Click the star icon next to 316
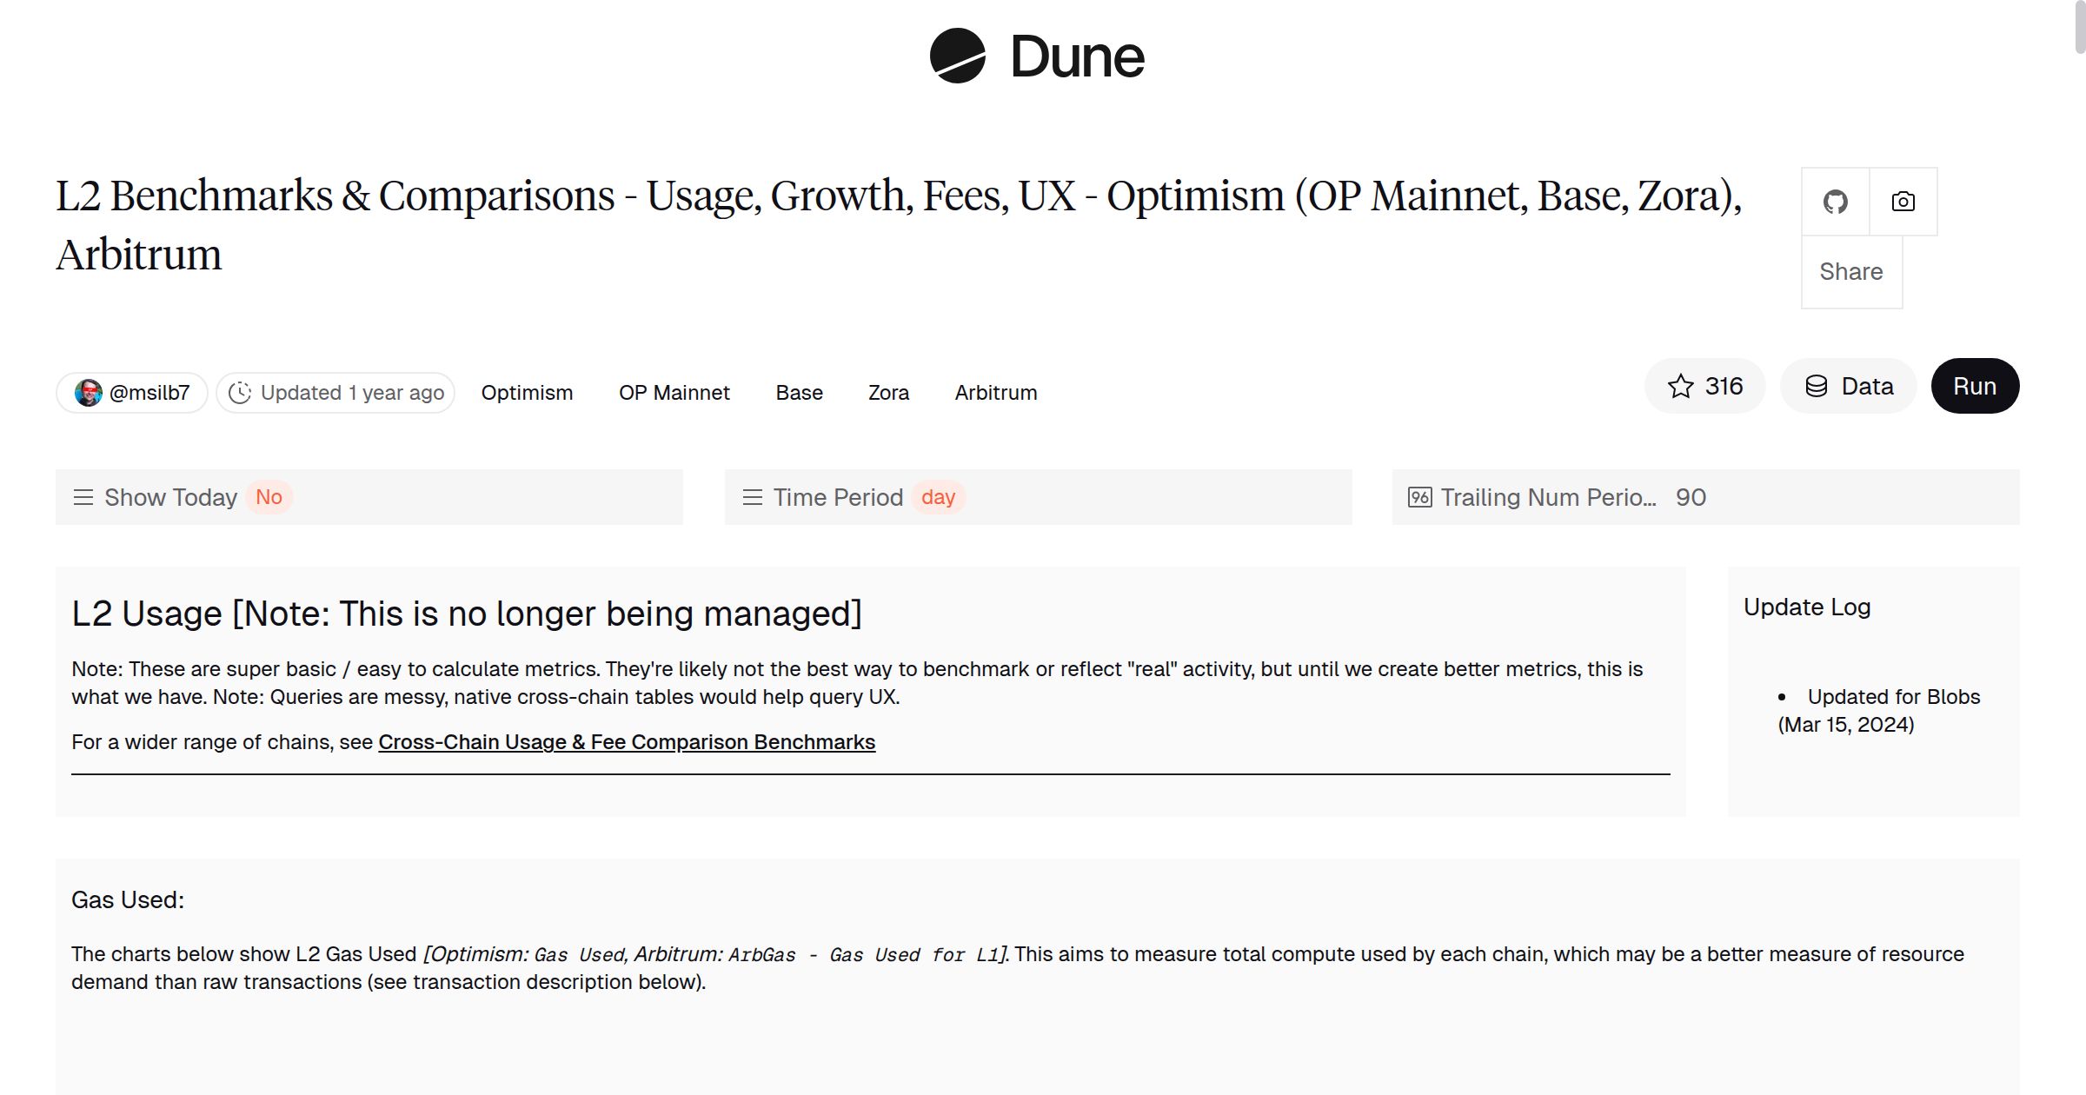 [1681, 385]
